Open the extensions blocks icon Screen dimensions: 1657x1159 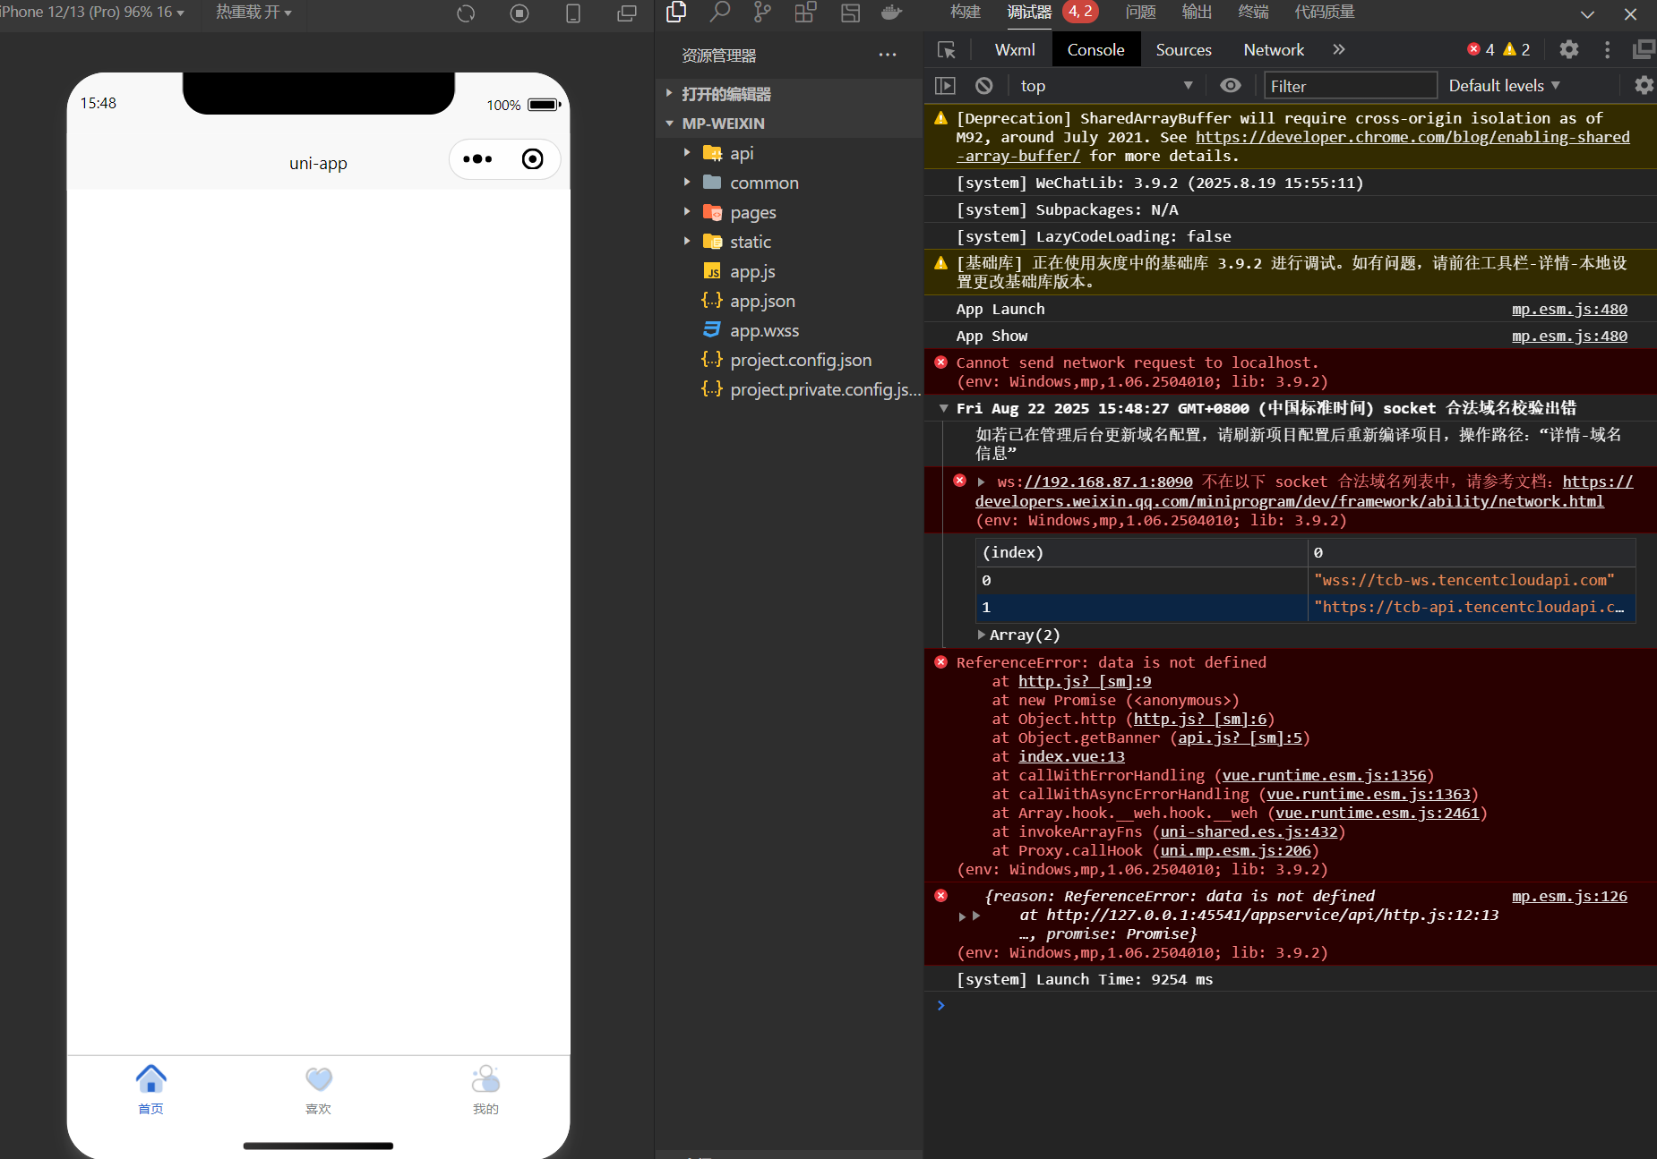tap(805, 12)
